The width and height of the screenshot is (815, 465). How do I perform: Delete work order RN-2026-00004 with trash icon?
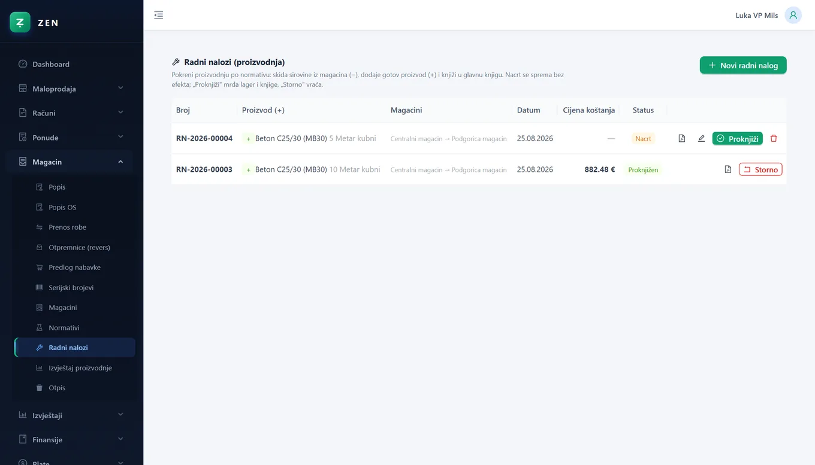point(774,138)
